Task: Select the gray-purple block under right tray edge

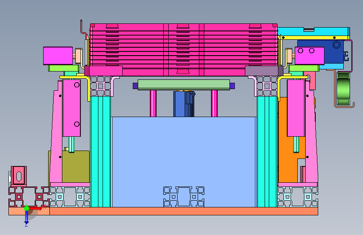Action: [x=264, y=71]
